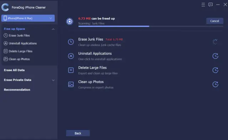The image size is (228, 140).
Task: Open Erase Junk Files main title
Action: tap(90, 39)
